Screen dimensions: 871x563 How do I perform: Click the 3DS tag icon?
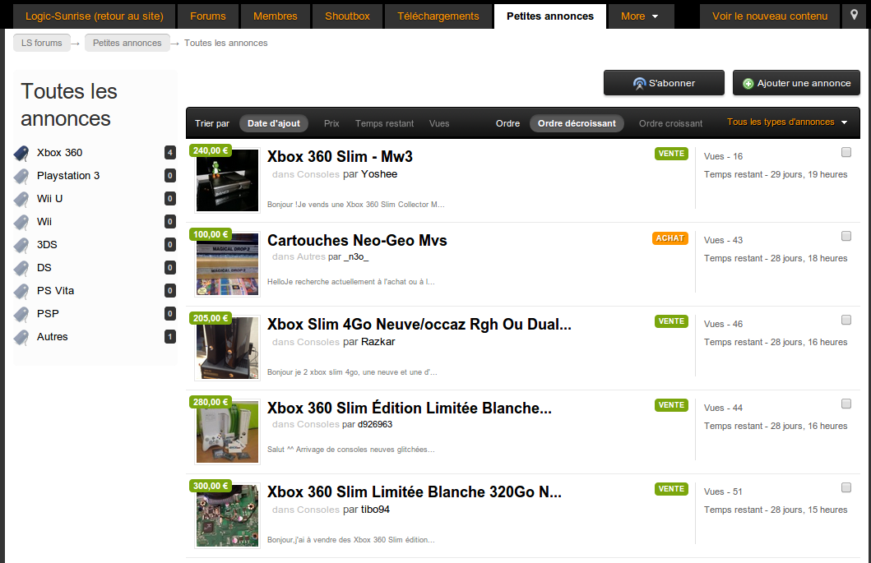[x=21, y=246]
